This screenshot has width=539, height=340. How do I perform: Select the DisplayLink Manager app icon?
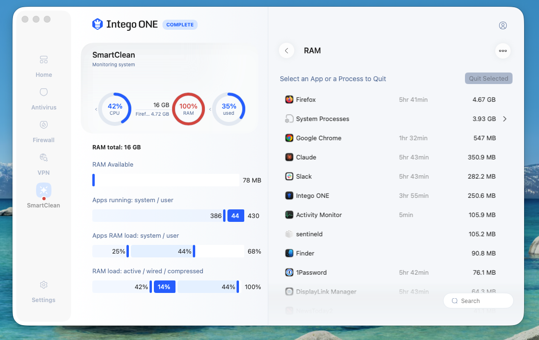click(x=289, y=292)
